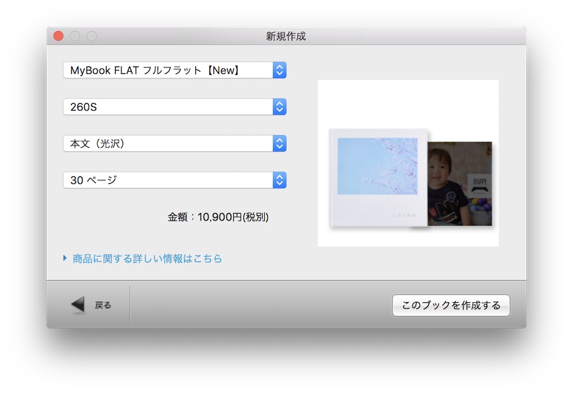Open the 30 ページ page count dropdown

coord(175,180)
